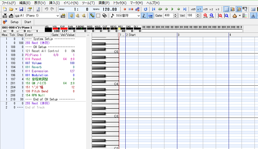Jump to the beginning of song

(154, 9)
